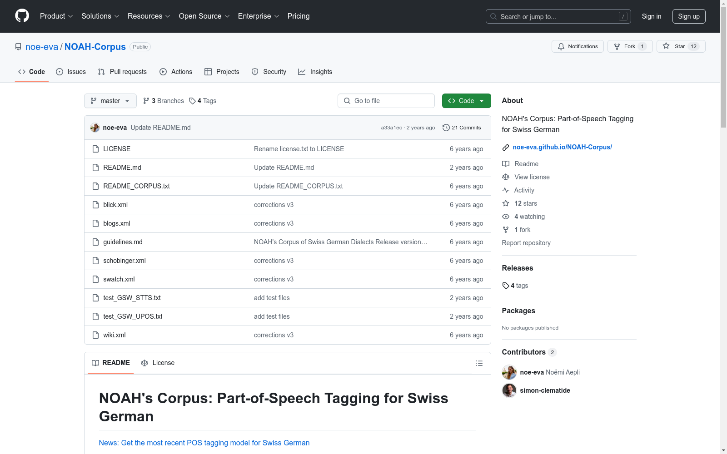The height and width of the screenshot is (454, 727).
Task: Open the README_CORPUS.txt file
Action: pyautogui.click(x=137, y=186)
